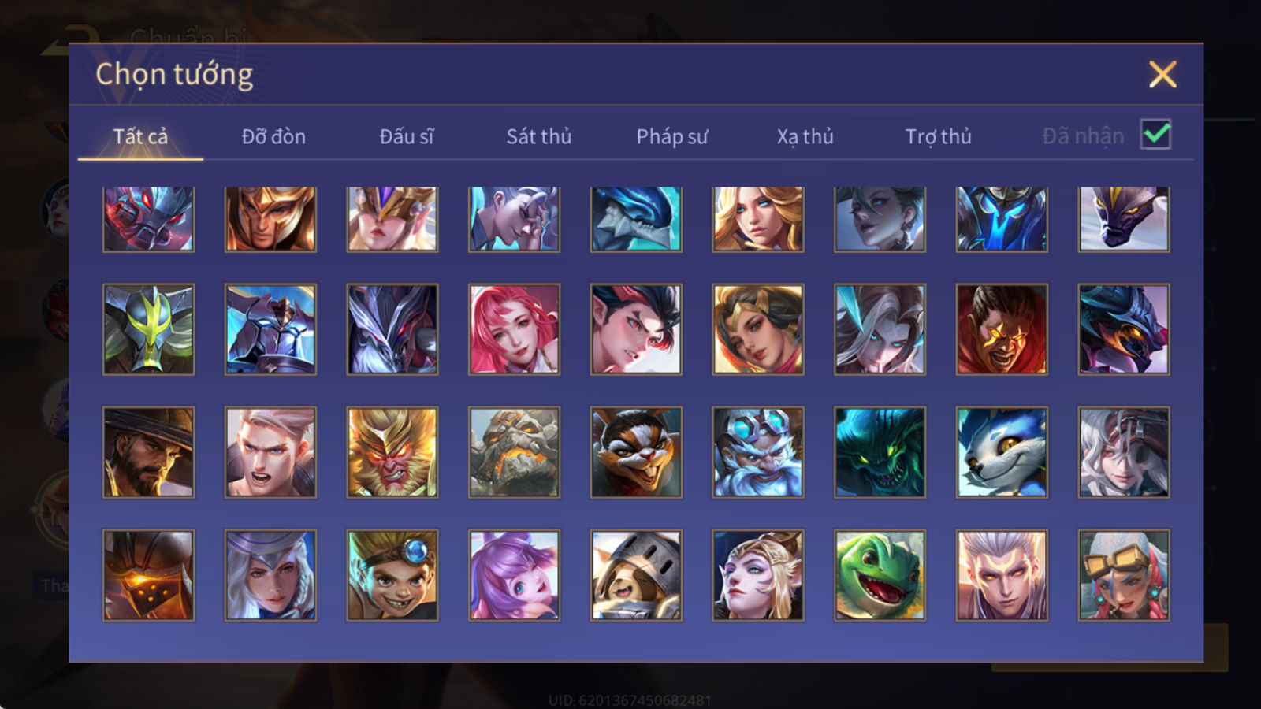Switch to the Đỡ đòn tab
This screenshot has width=1261, height=709.
tap(273, 136)
